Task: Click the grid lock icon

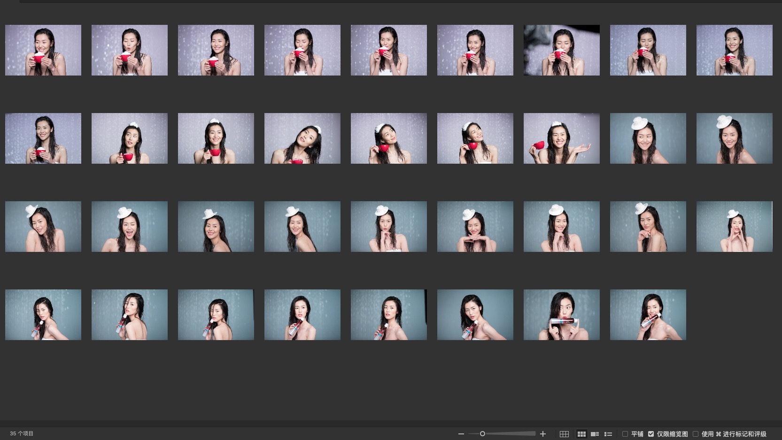Action: coord(564,434)
